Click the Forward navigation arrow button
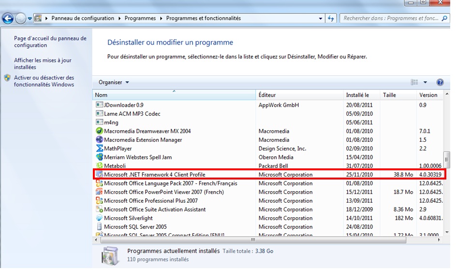 coord(20,18)
